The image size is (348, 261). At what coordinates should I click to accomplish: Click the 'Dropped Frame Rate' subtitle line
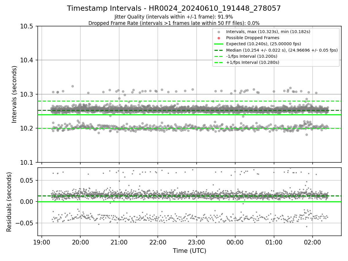(x=174, y=23)
